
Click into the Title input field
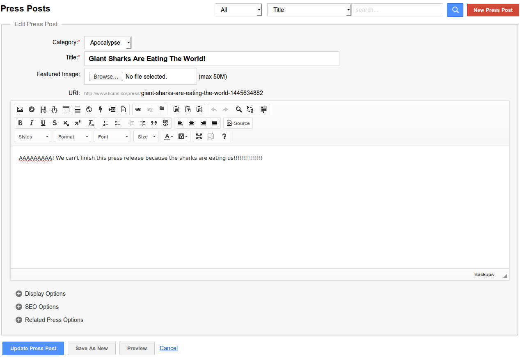211,59
